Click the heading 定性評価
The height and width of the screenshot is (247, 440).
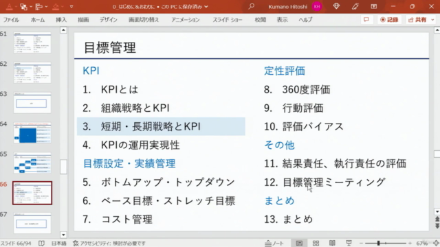pyautogui.click(x=285, y=71)
